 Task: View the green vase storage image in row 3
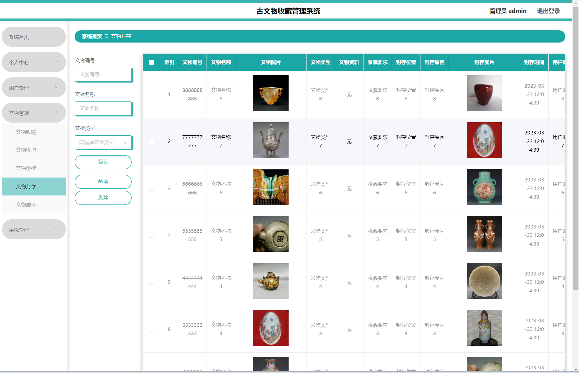point(484,187)
